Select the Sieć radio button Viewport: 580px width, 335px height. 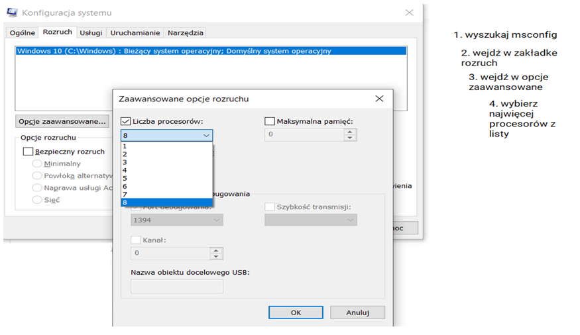pos(37,199)
